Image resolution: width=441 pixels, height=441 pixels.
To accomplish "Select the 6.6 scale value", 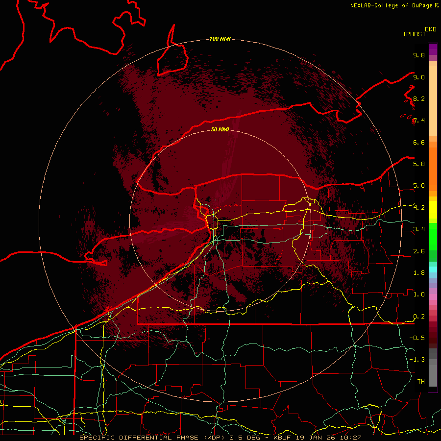I will tap(419, 142).
